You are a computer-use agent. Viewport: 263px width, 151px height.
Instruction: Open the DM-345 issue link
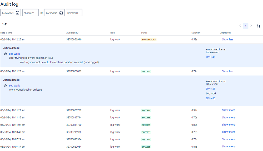(210, 57)
